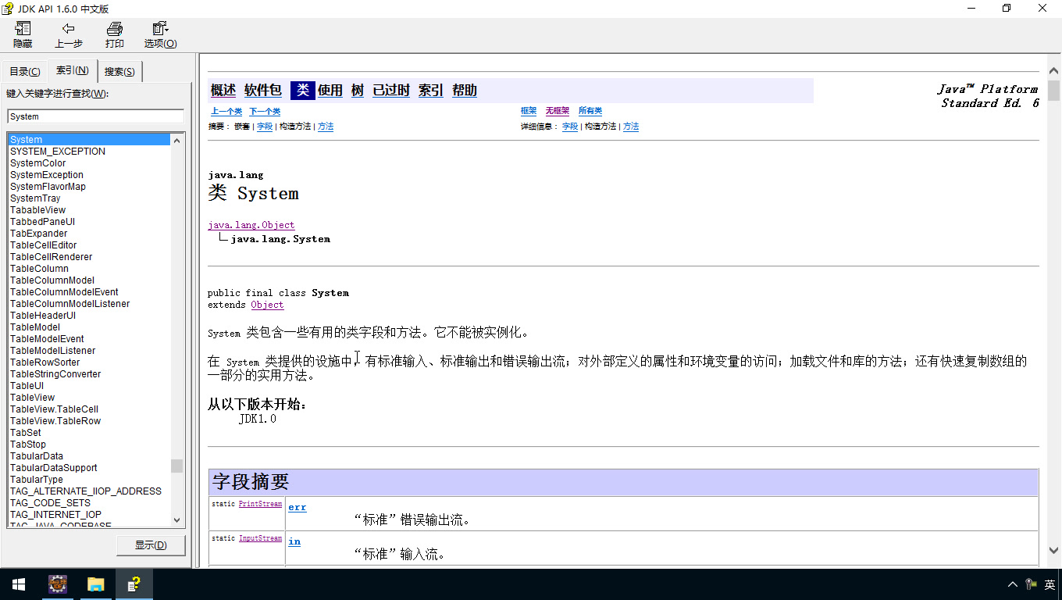Image resolution: width=1062 pixels, height=600 pixels.
Task: Click the 英 input method indicator
Action: (1050, 584)
